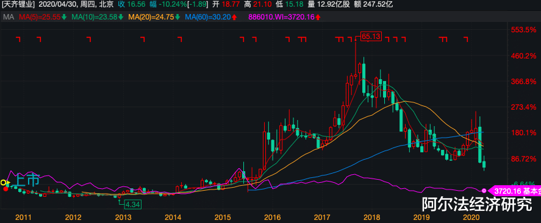Image resolution: width=541 pixels, height=223 pixels.
Task: Click the down arrow after MA(10)=23.58
Action: [121, 17]
